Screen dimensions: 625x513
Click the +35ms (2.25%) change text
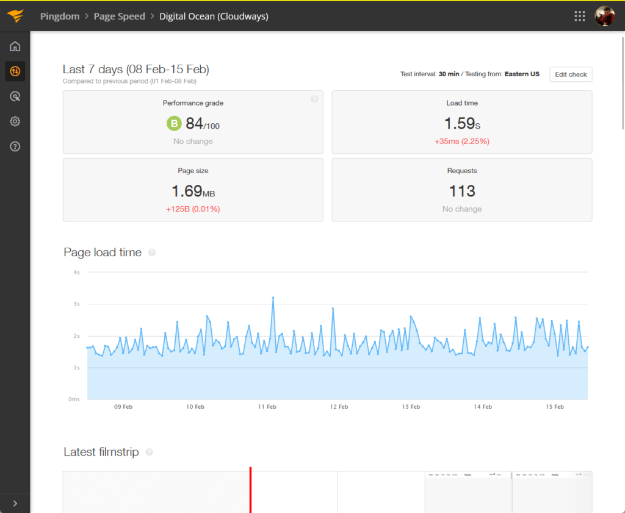[x=462, y=142]
